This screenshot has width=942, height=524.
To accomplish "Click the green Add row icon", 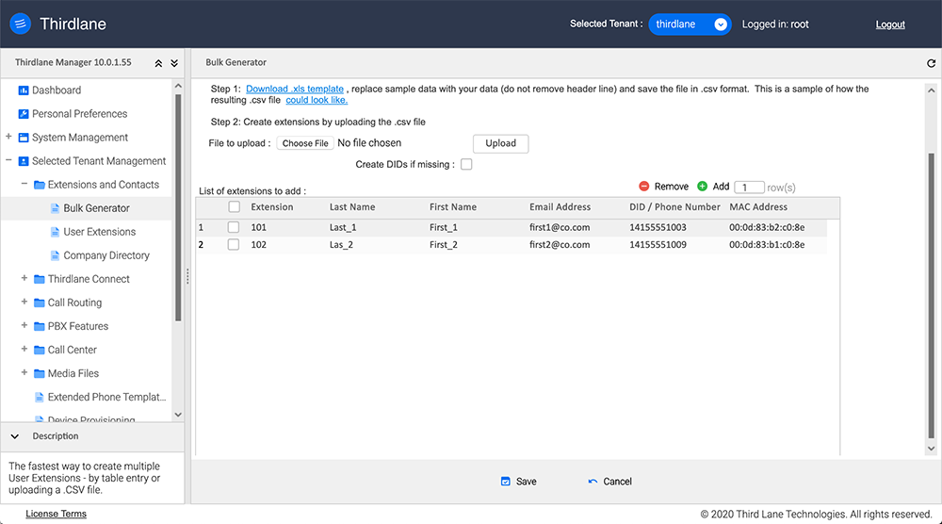I will click(x=702, y=187).
